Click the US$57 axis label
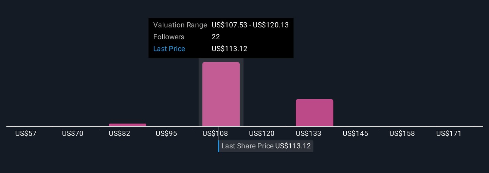 tap(26, 133)
